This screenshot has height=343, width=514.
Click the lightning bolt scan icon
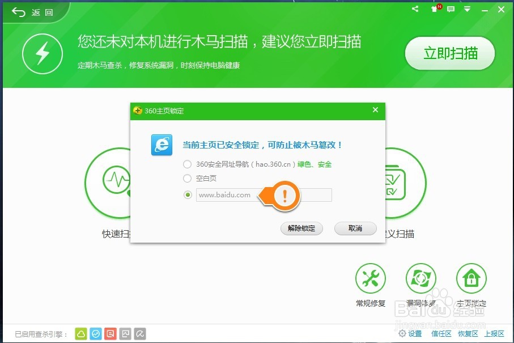tap(43, 53)
